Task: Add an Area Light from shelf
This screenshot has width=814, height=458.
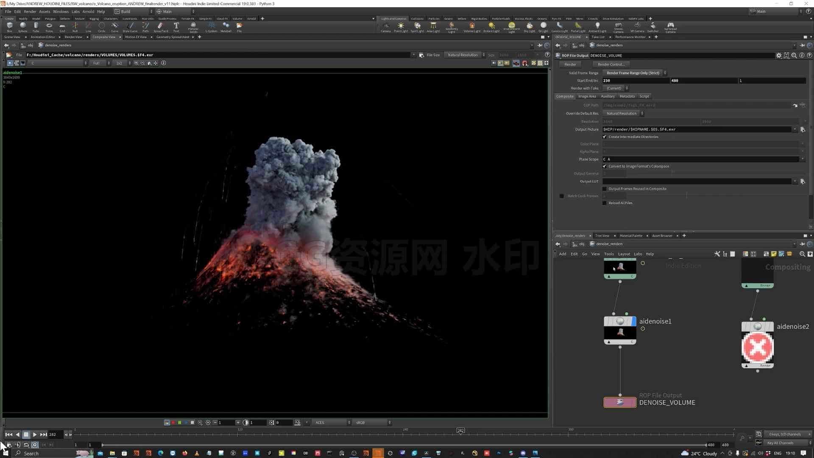Action: pyautogui.click(x=433, y=27)
